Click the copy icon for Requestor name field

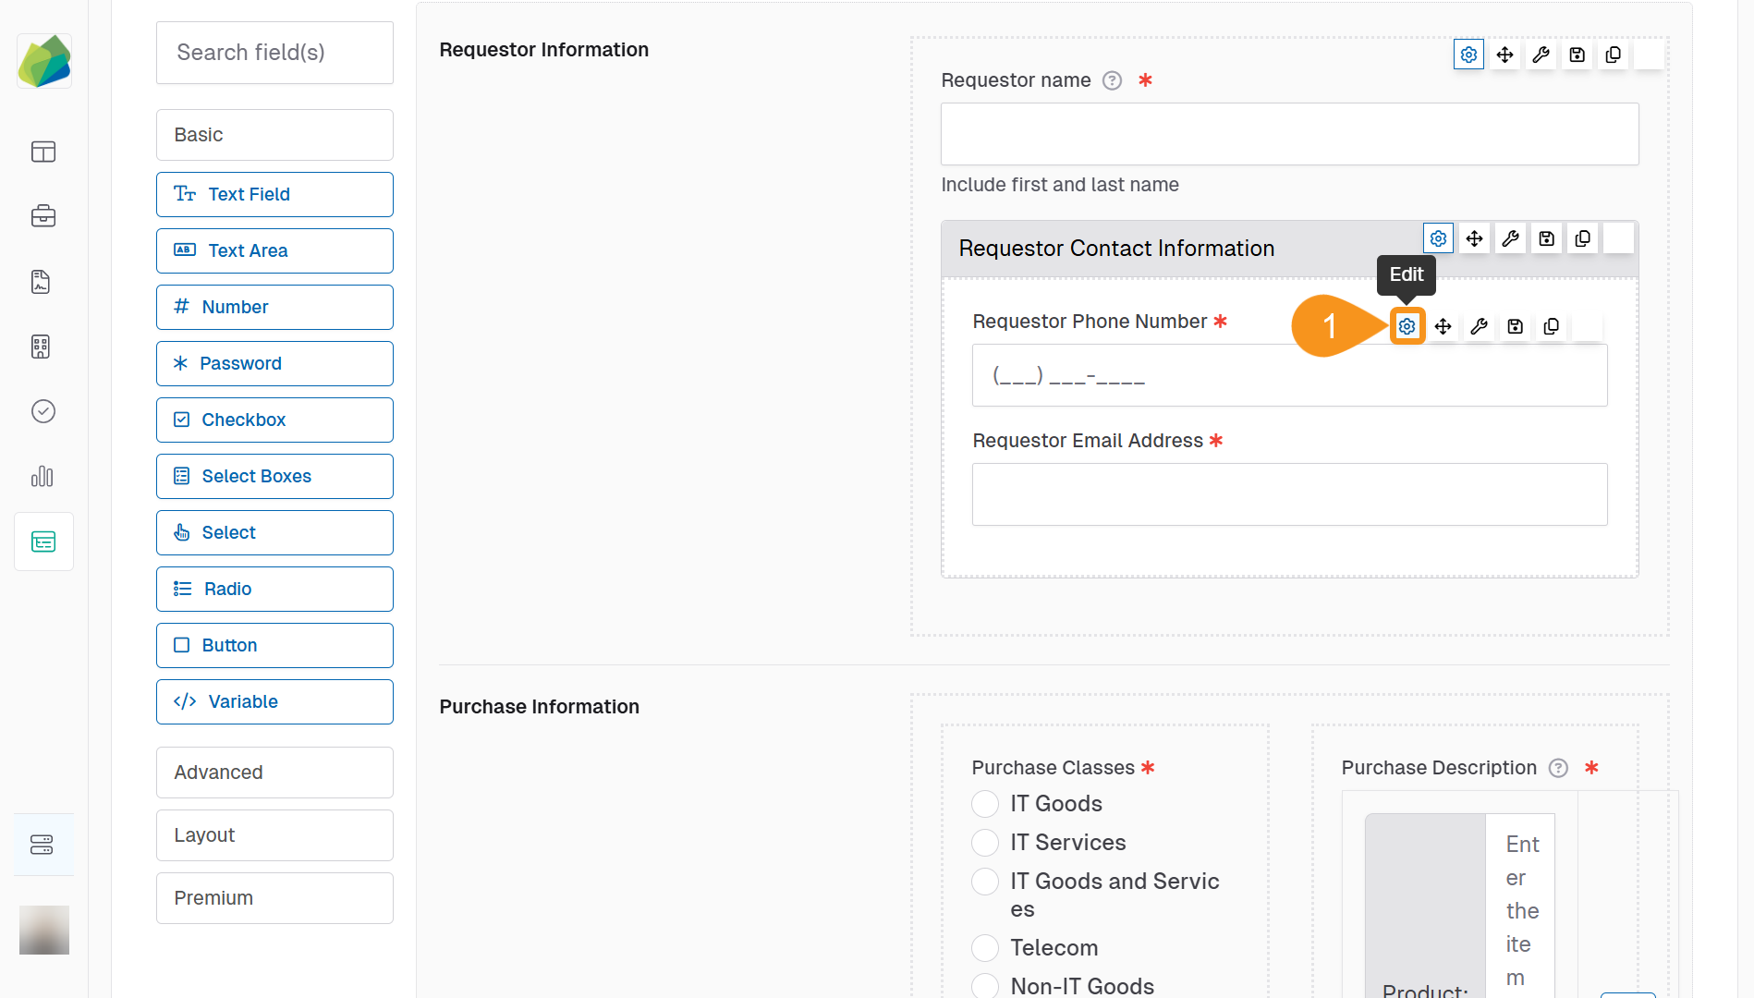coord(1614,55)
